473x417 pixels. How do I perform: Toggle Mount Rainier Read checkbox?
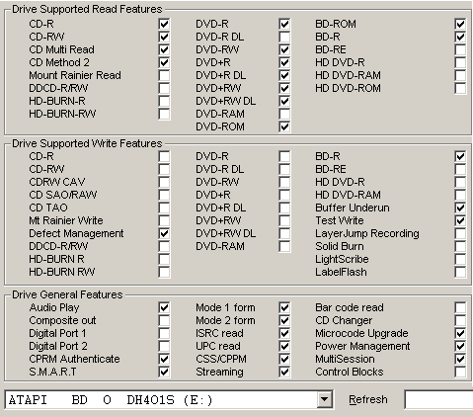pos(164,75)
